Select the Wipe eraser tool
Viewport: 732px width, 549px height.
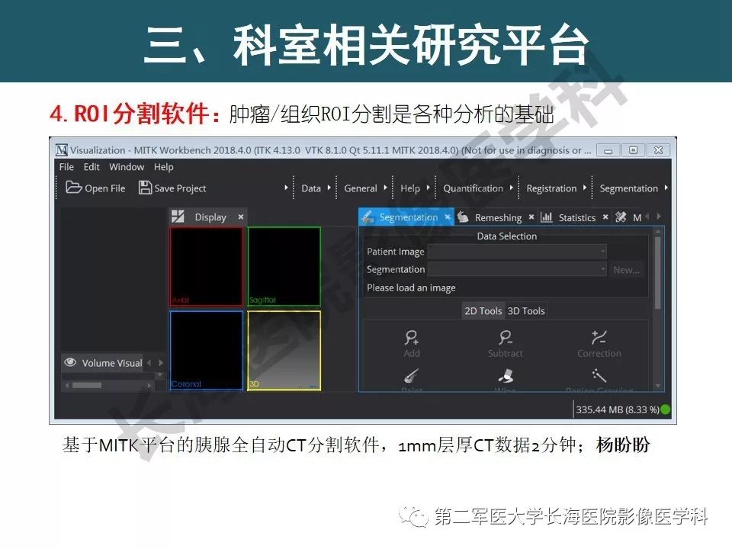505,378
